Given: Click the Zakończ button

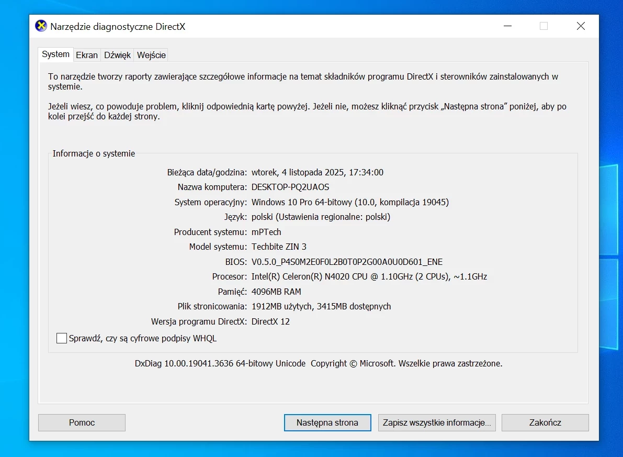Looking at the screenshot, I should tap(545, 422).
